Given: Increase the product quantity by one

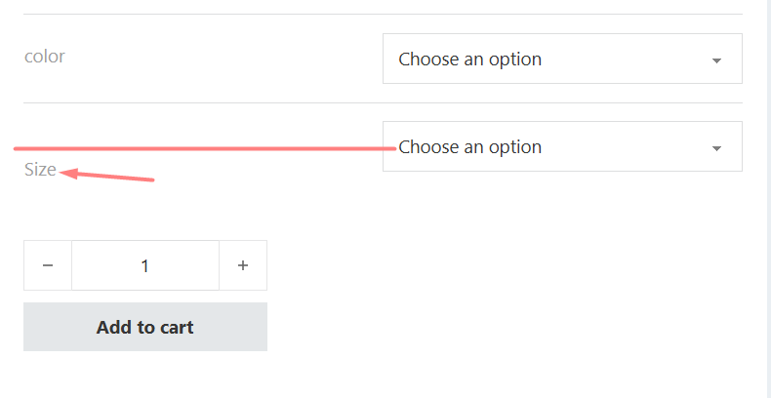Looking at the screenshot, I should [x=243, y=265].
